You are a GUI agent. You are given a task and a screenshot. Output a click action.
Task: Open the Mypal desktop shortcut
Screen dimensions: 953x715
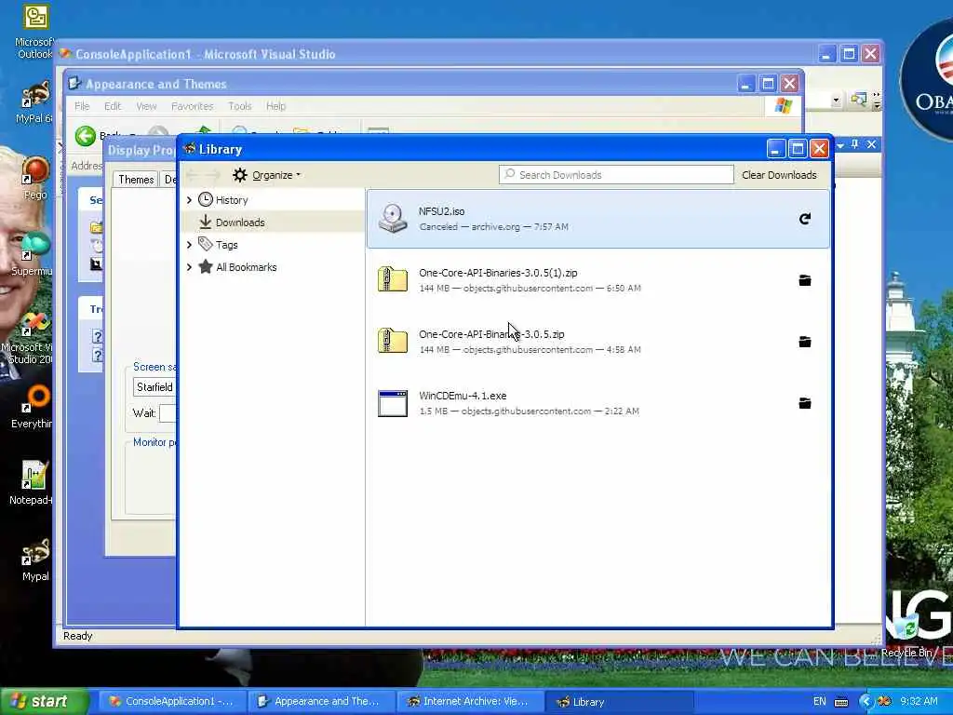point(35,560)
